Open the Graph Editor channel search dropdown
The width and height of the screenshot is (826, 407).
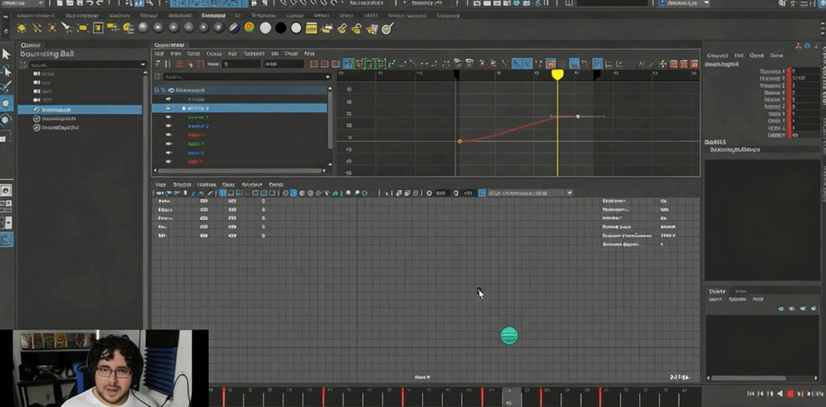tap(328, 76)
